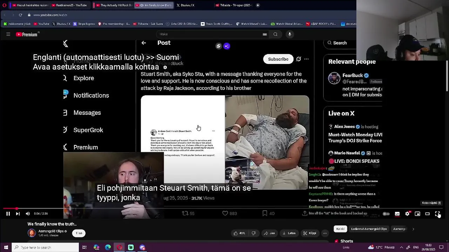Open the player settings gear
This screenshot has height=252, width=449.
point(407,214)
